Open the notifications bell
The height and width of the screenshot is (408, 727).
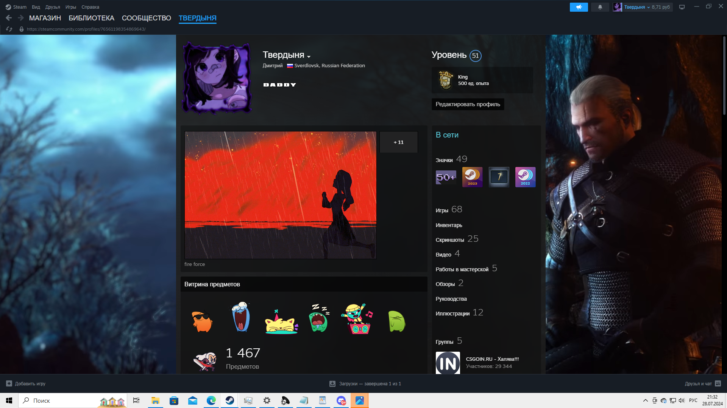[600, 7]
